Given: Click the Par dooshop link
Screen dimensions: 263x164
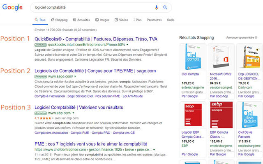Looking at the screenshot, I should (219, 96).
